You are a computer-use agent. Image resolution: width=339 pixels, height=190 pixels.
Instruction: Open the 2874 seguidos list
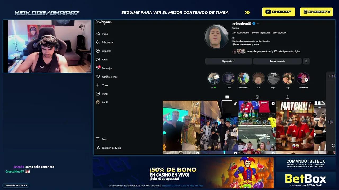coord(279,33)
